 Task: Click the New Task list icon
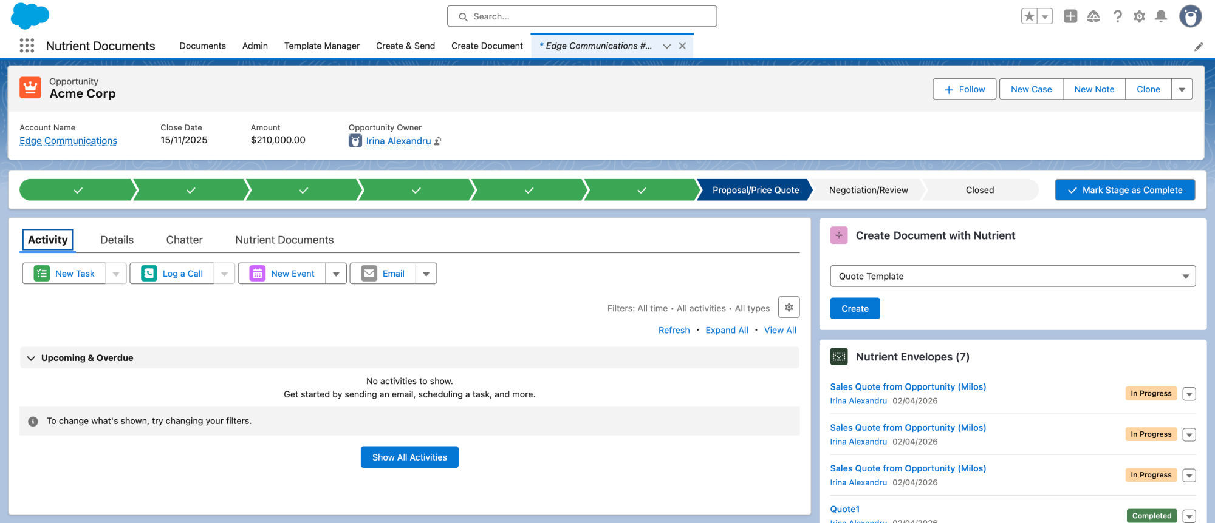42,274
